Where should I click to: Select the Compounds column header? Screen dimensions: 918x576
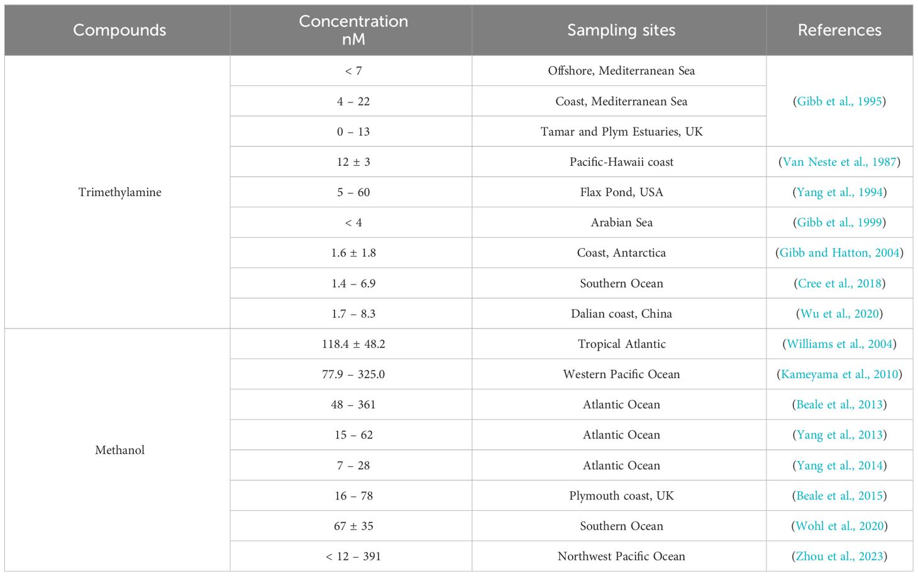click(x=118, y=30)
